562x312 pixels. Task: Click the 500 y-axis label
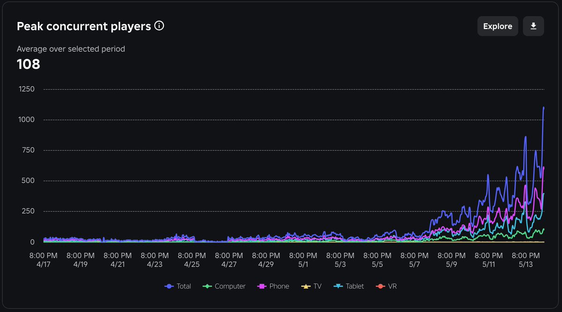(x=28, y=181)
